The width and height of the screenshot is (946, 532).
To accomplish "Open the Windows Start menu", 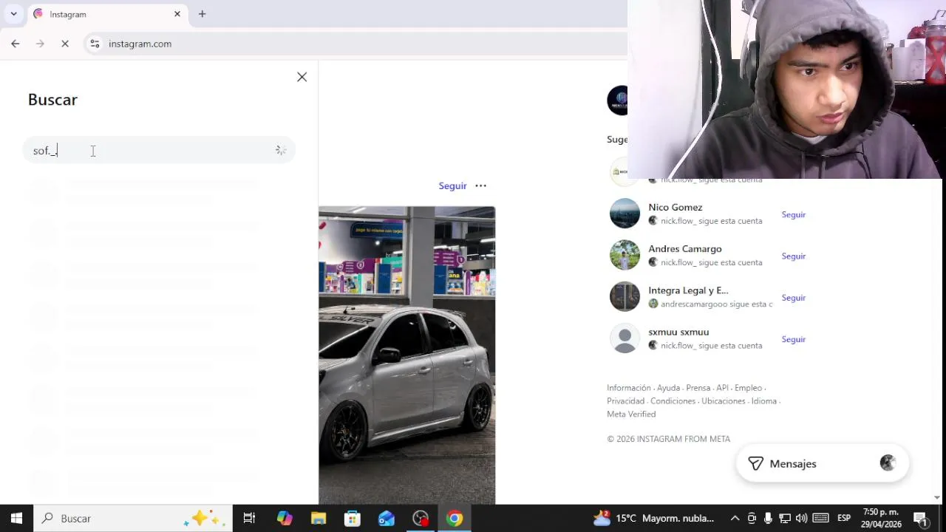I will click(16, 518).
